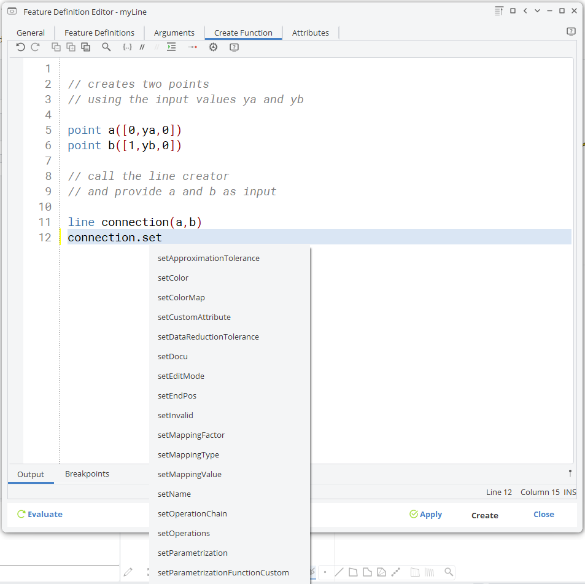Collapse all code blocks with the minus icon

click(x=56, y=47)
